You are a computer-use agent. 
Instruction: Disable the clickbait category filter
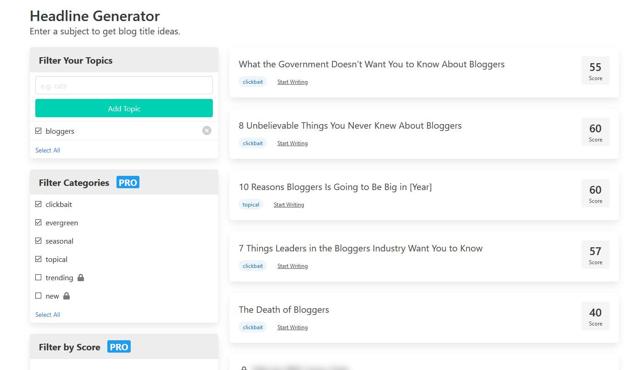(x=39, y=204)
